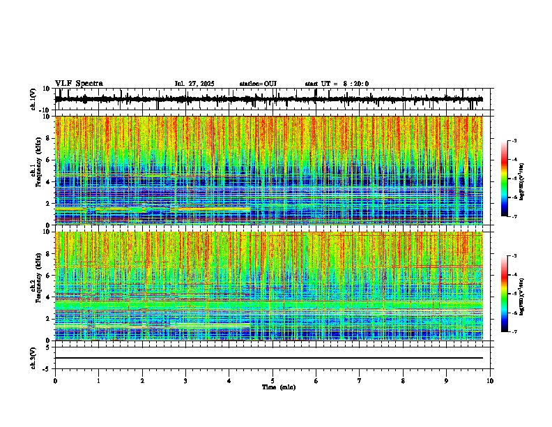Image resolution: width=552 pixels, height=427 pixels.
Task: Click the '2' kHz tick on ch.2 spectrogram
Action: coord(49,319)
